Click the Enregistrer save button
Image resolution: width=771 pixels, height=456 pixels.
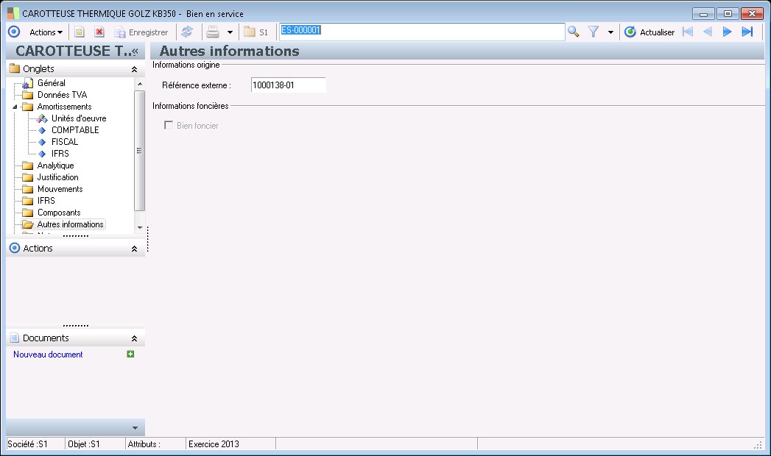pyautogui.click(x=141, y=32)
